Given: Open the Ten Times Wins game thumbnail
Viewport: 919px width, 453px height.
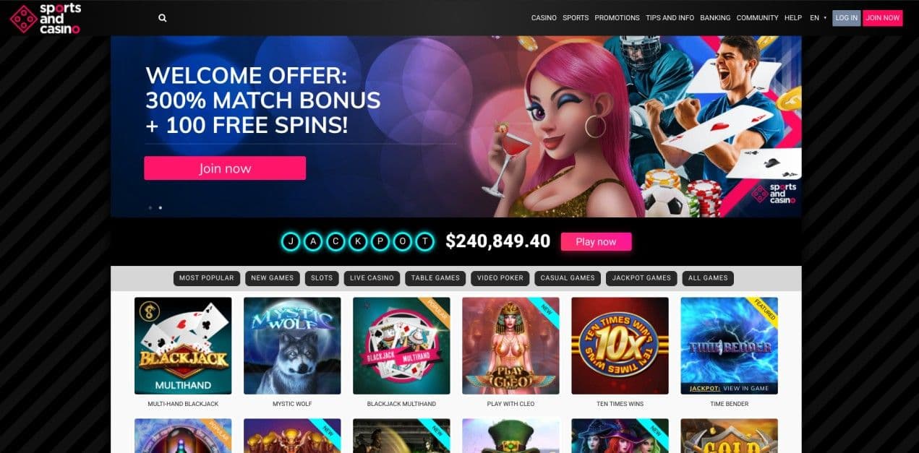Looking at the screenshot, I should coord(620,345).
